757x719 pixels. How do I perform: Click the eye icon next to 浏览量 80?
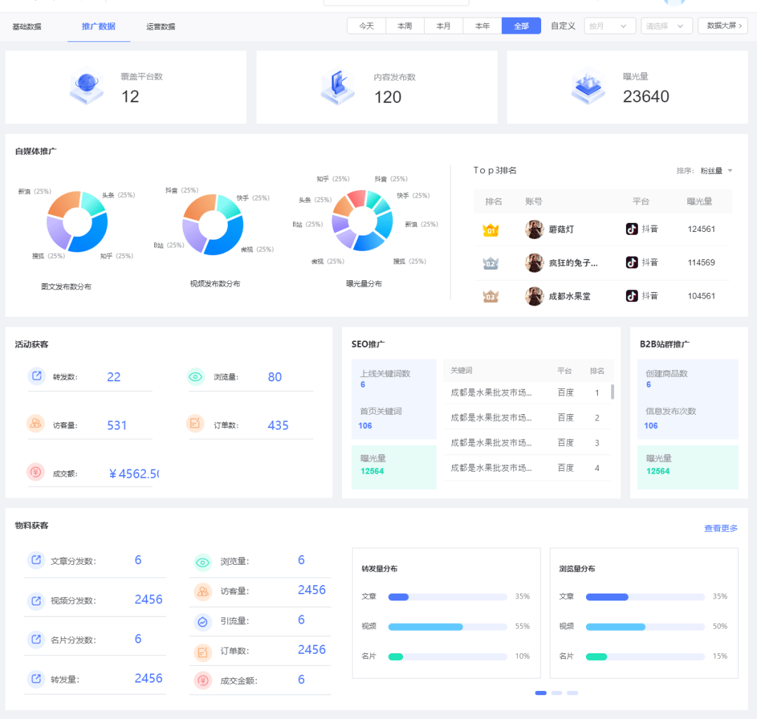196,376
